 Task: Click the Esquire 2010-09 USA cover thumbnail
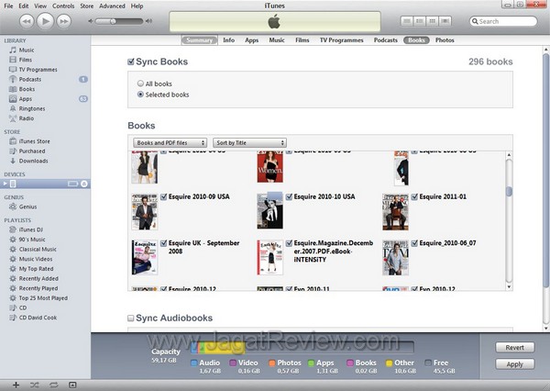click(145, 212)
